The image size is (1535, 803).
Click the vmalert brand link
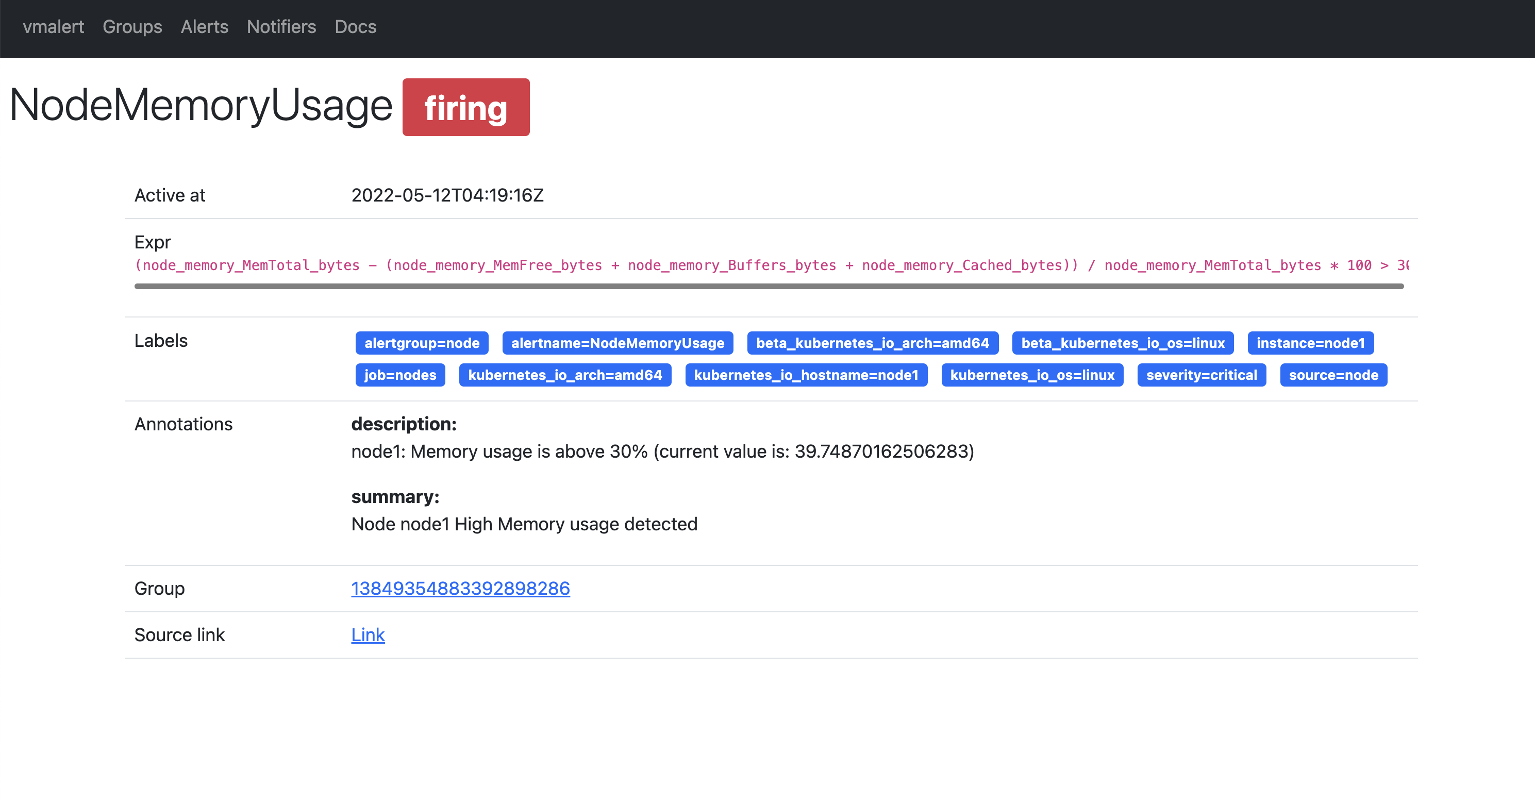click(x=53, y=27)
